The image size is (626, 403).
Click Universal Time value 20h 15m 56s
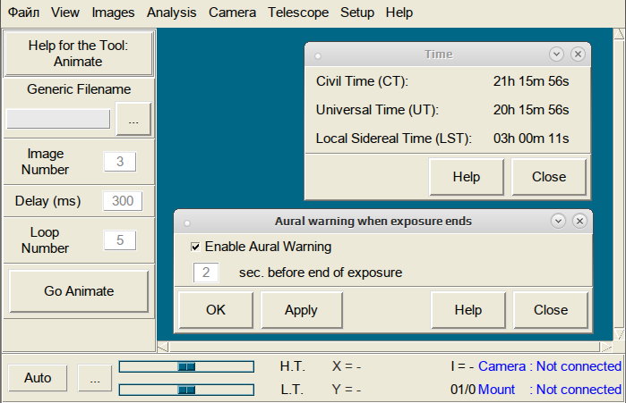click(531, 110)
